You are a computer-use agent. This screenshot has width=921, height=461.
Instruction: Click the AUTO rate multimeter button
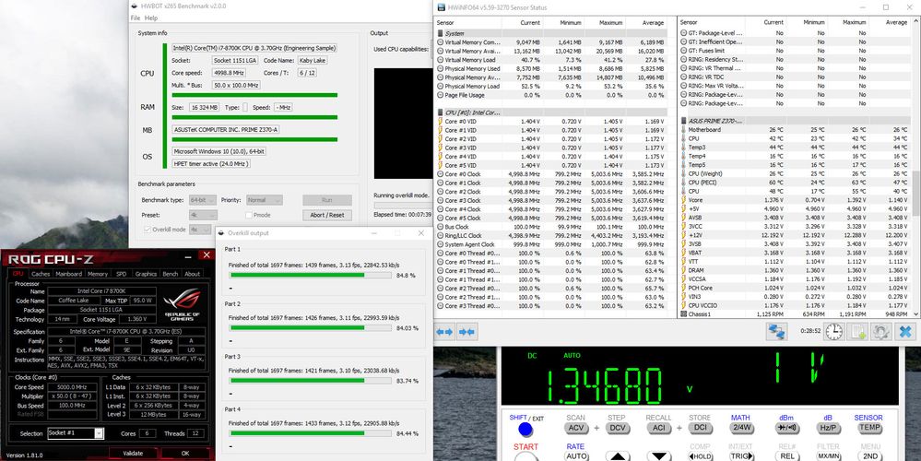(575, 456)
